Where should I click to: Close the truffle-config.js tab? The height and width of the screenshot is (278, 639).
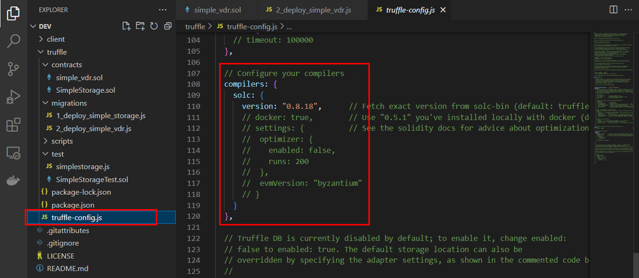tap(443, 10)
